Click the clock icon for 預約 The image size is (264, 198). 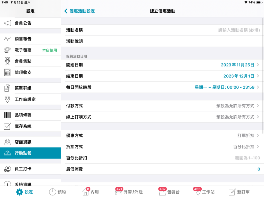coord(52,192)
